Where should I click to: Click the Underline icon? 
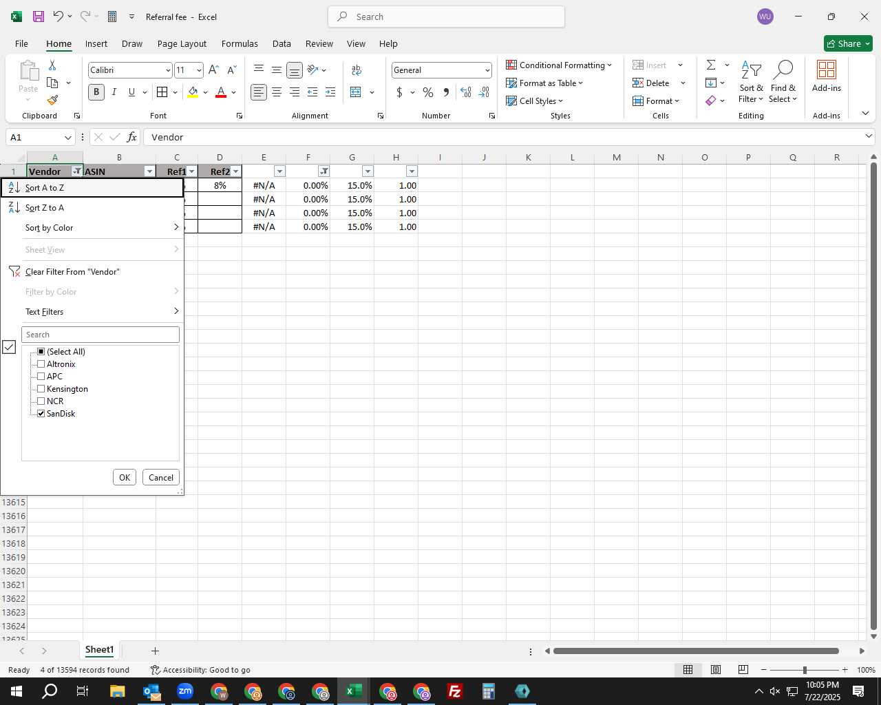[131, 92]
